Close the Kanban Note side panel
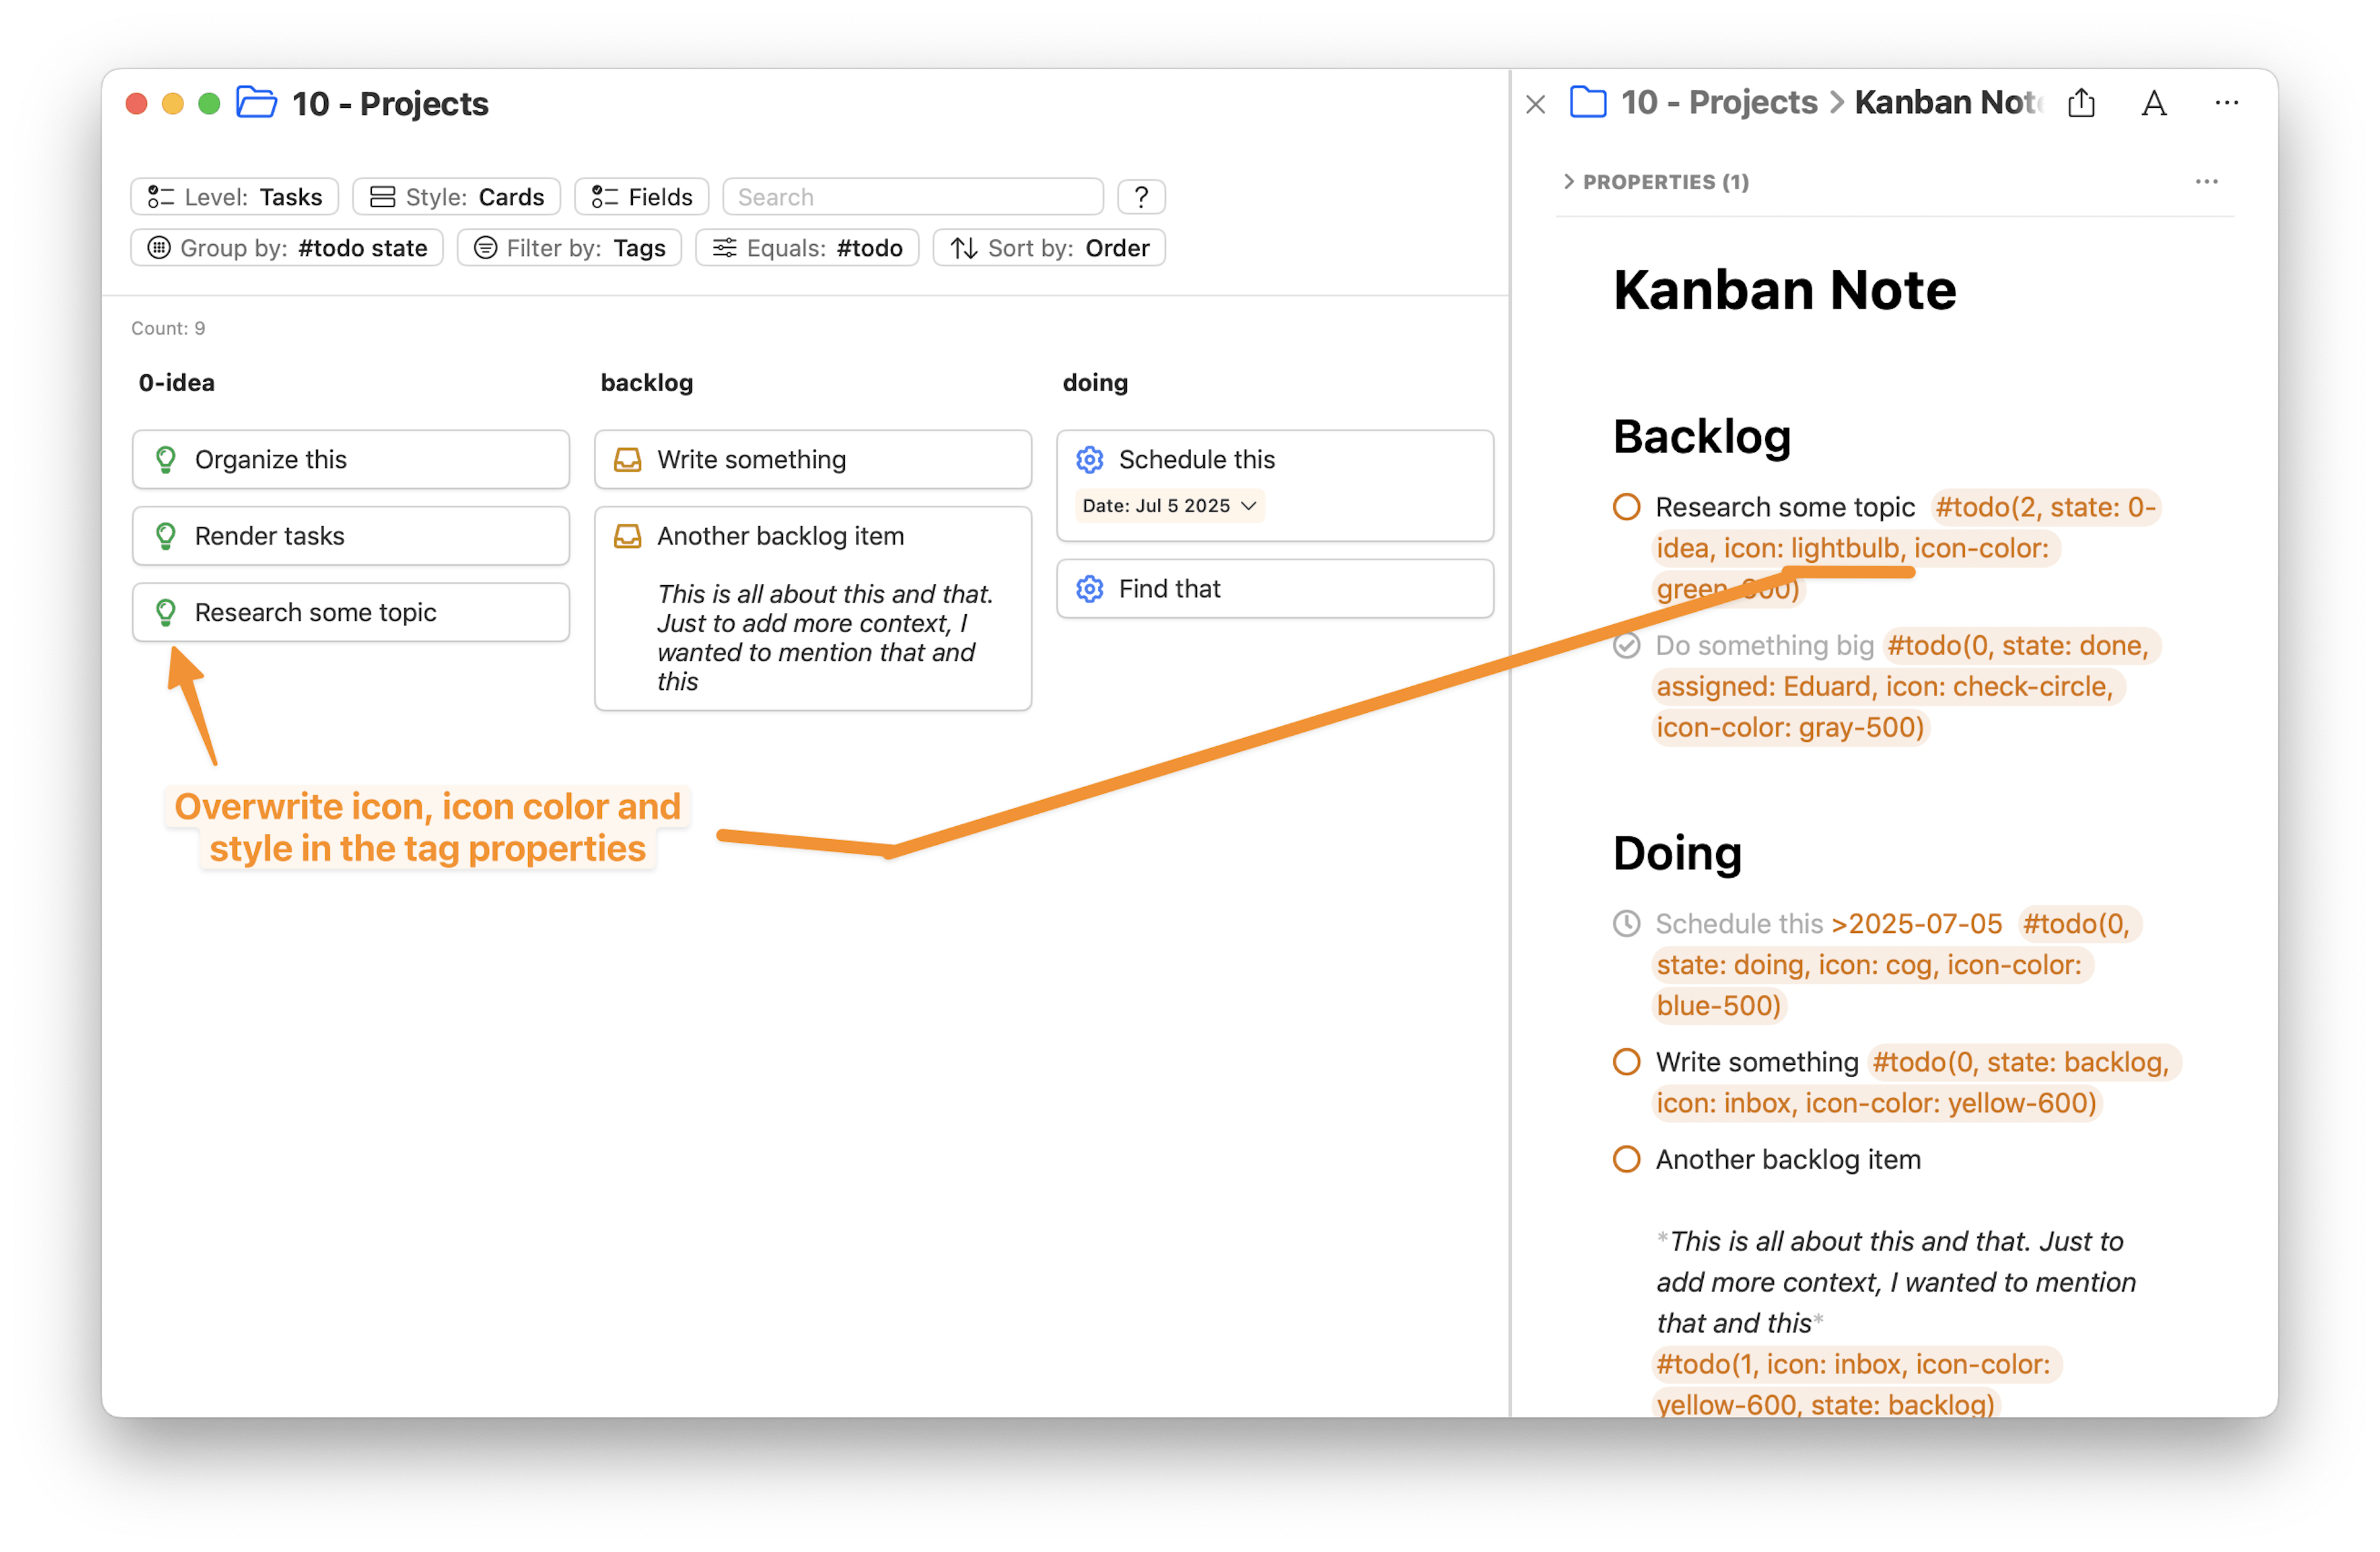 1535,104
